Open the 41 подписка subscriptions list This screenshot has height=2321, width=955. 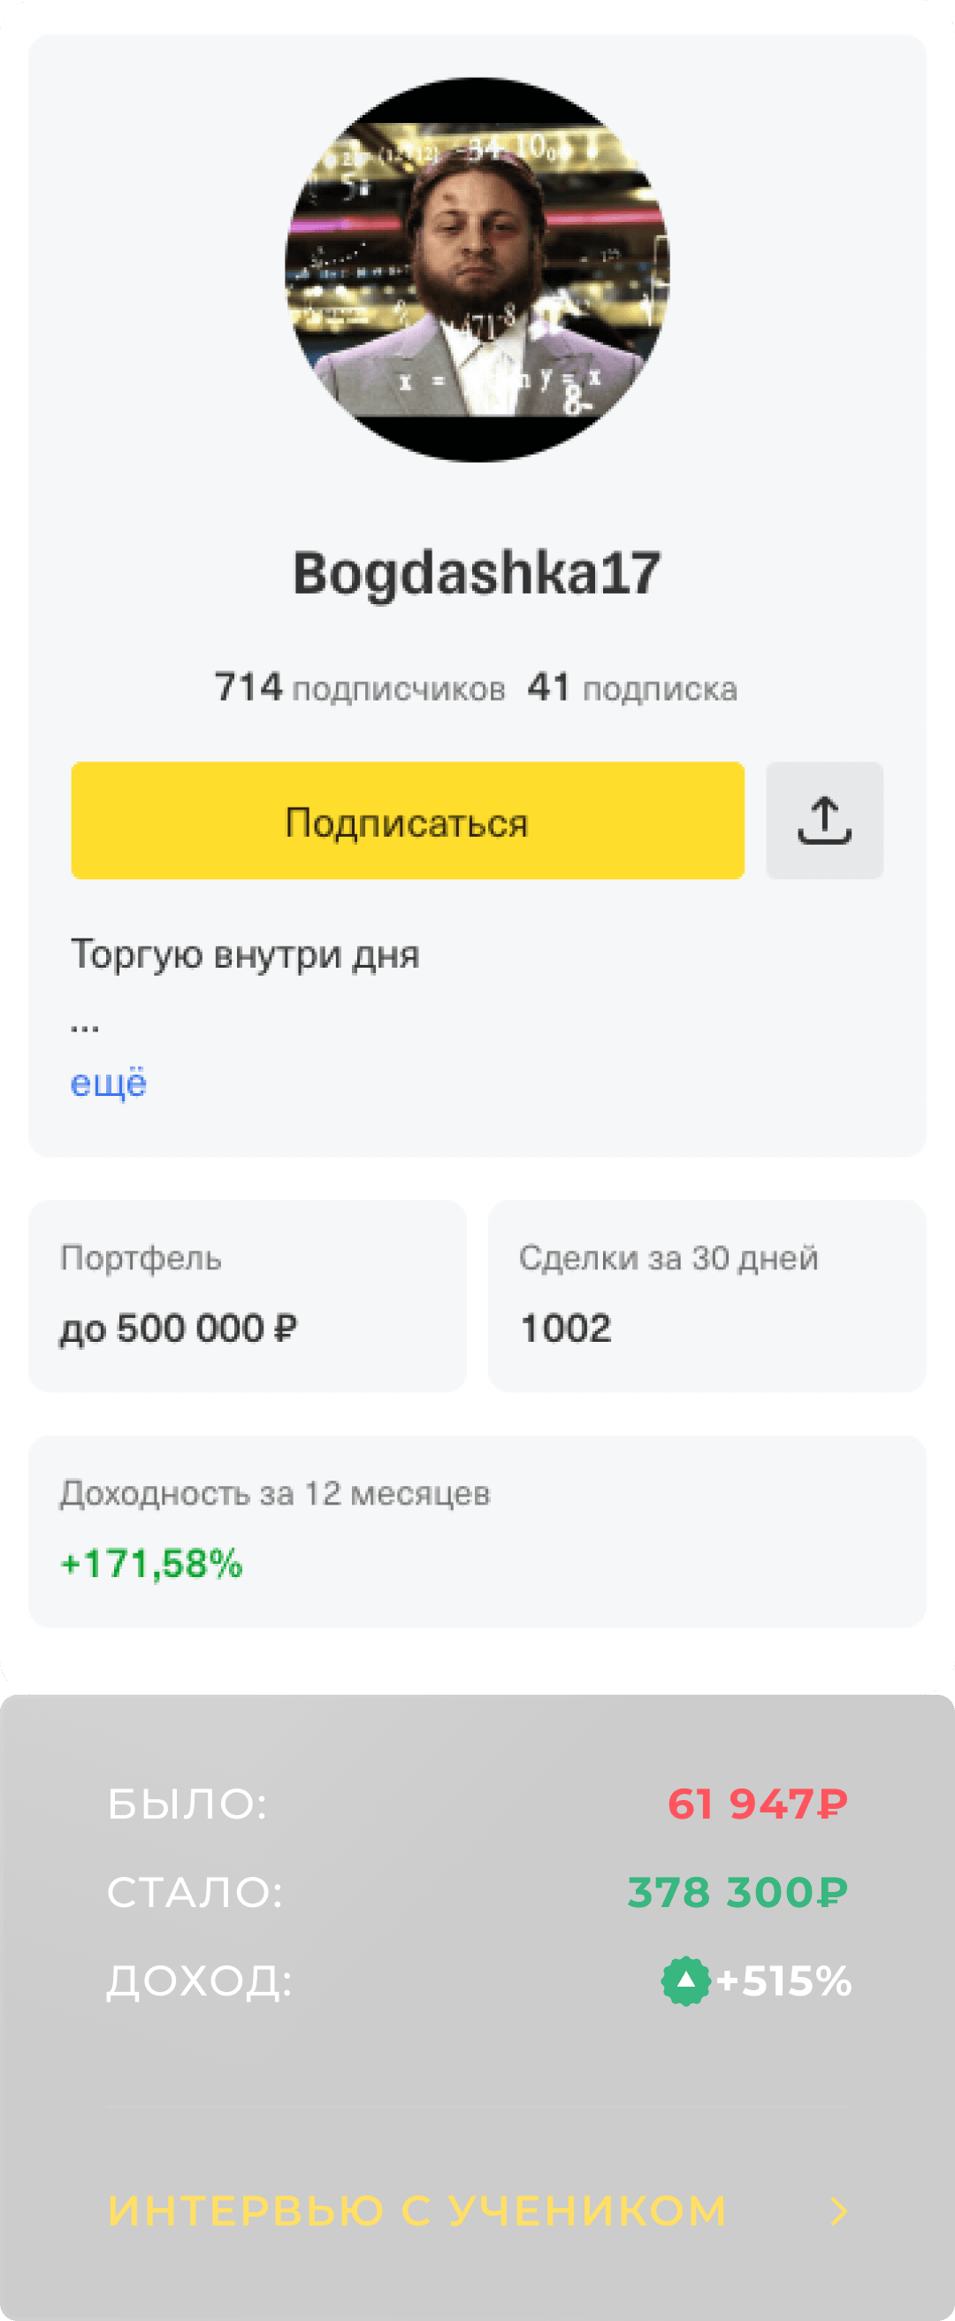632,688
